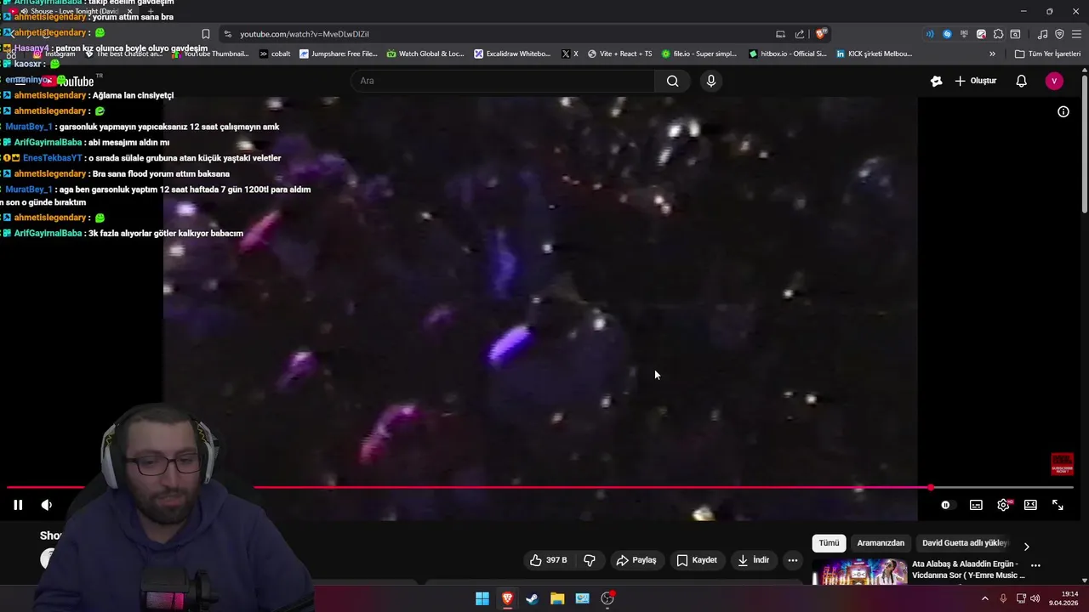Viewport: 1089px width, 612px height.
Task: Like the video showing 397 B
Action: coord(548,560)
